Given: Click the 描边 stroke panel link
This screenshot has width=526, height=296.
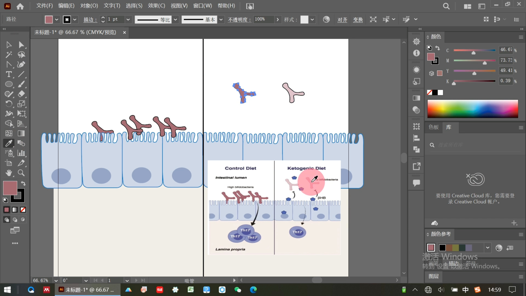Looking at the screenshot, I should click(90, 20).
